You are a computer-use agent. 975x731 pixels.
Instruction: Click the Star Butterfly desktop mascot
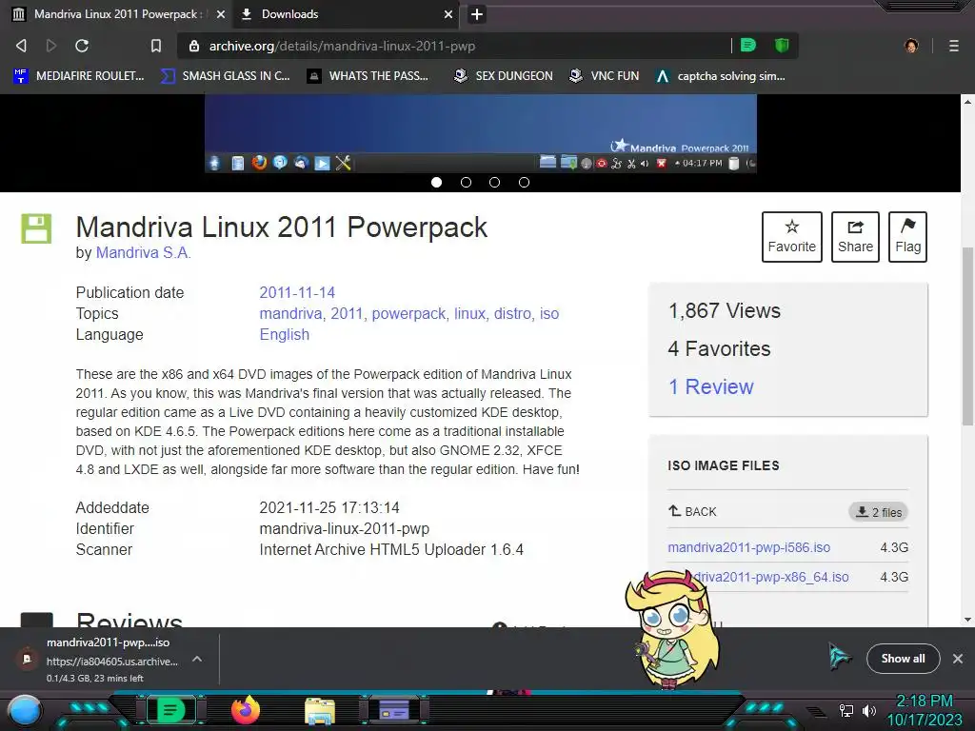point(672,629)
